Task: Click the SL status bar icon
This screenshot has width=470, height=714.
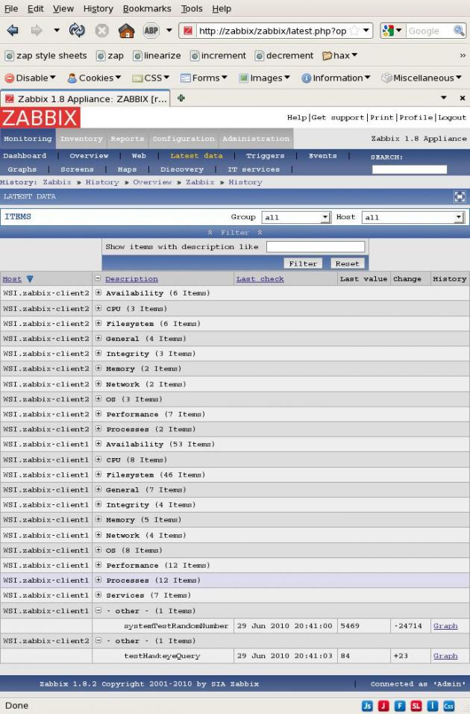Action: [x=416, y=705]
